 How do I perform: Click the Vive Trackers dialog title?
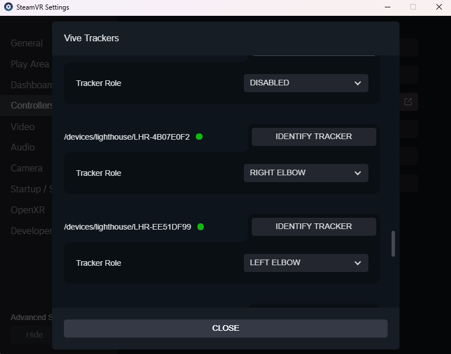[x=92, y=38]
